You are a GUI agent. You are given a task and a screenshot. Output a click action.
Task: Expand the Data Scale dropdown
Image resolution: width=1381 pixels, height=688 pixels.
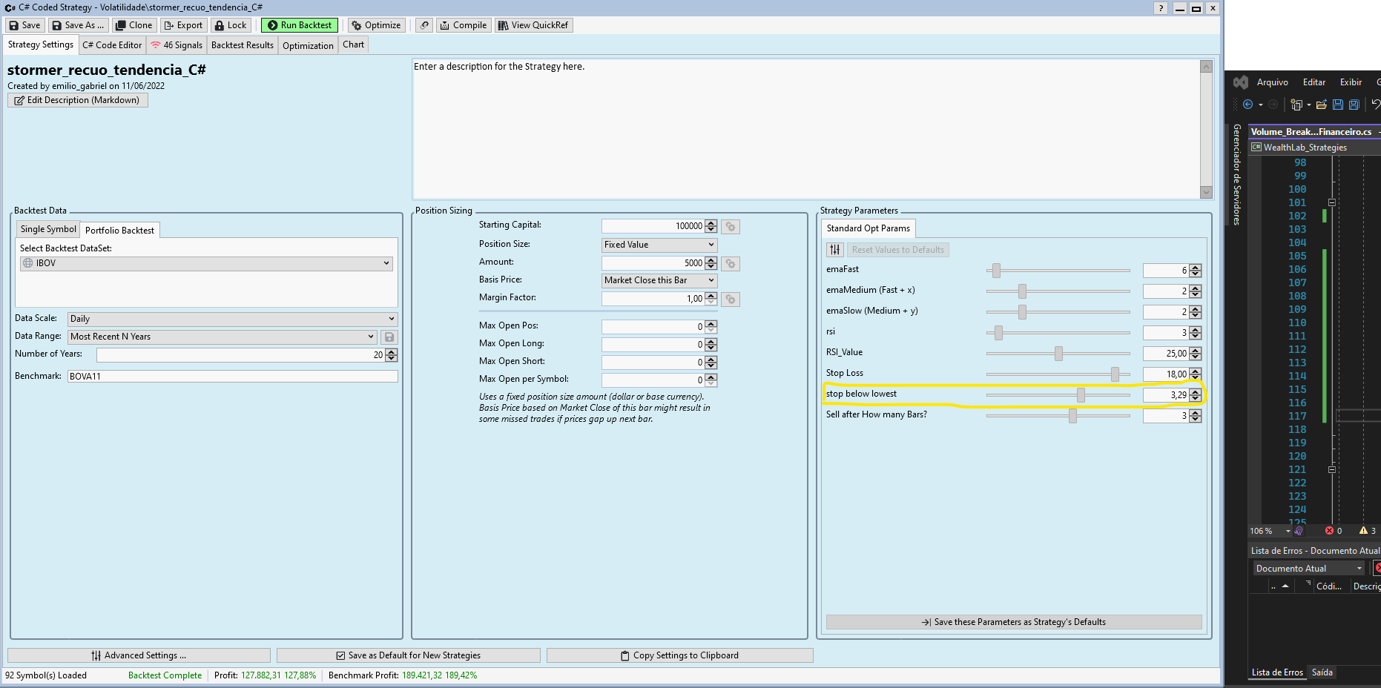232,319
